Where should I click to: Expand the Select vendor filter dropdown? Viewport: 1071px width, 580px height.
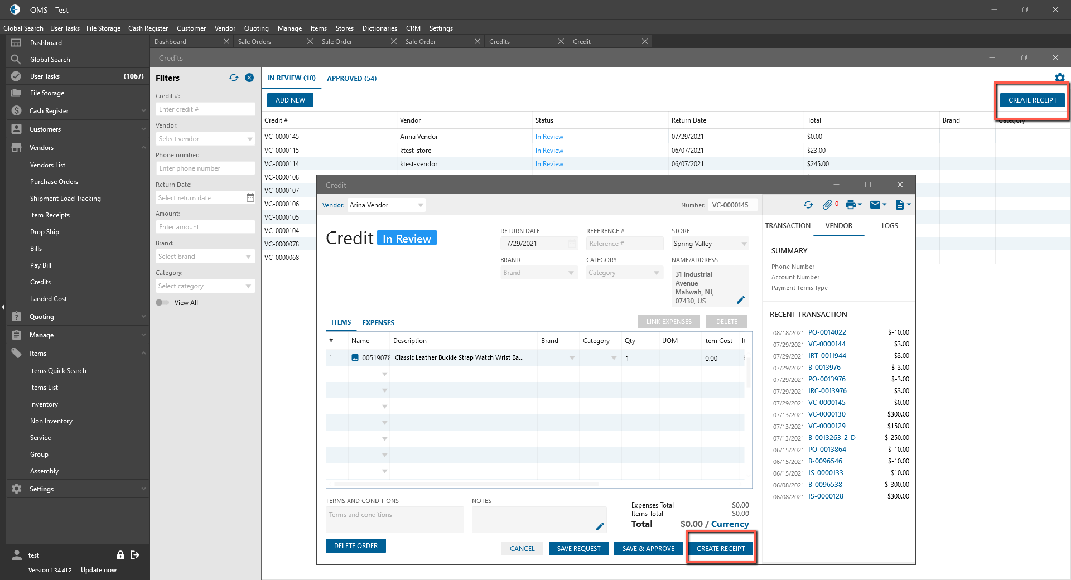tap(249, 139)
